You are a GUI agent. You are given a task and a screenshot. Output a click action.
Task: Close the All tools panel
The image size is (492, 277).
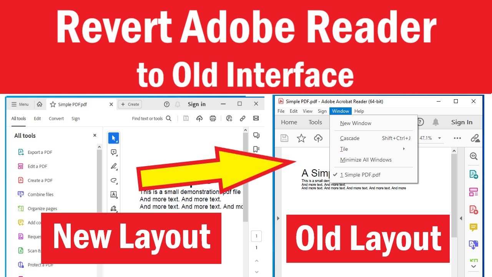coord(95,135)
